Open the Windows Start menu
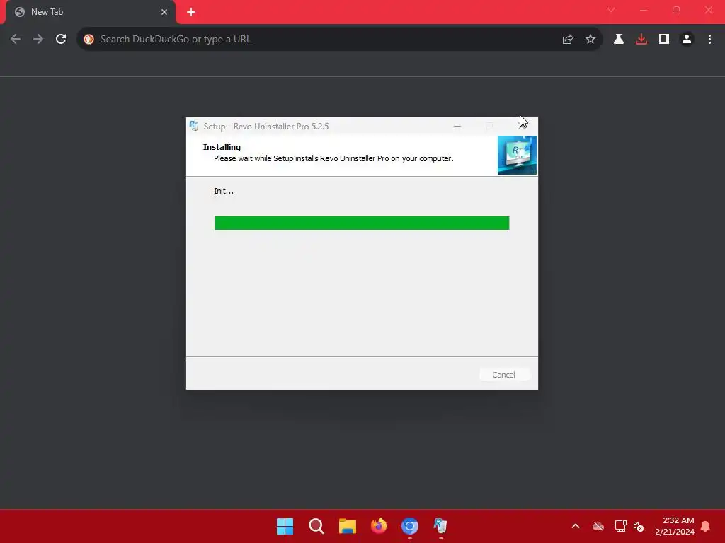 click(x=285, y=526)
